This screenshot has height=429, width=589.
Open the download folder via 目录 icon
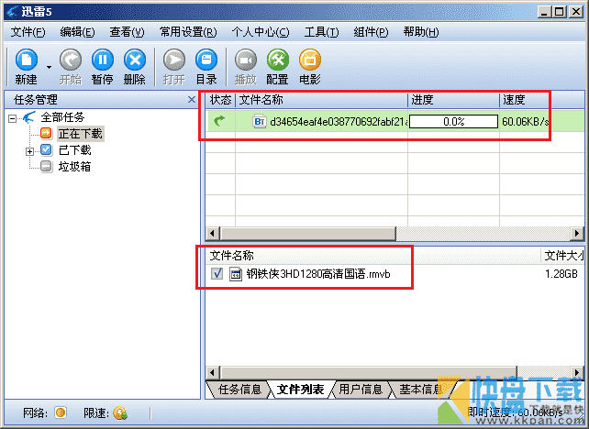[x=206, y=60]
